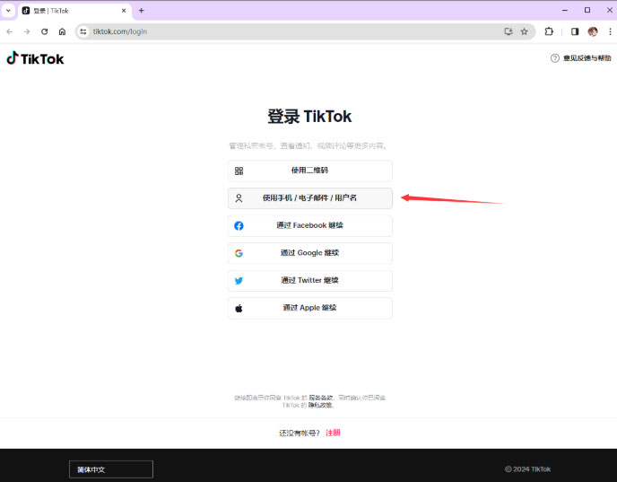Expand the tab search dropdown arrow

tap(8, 11)
